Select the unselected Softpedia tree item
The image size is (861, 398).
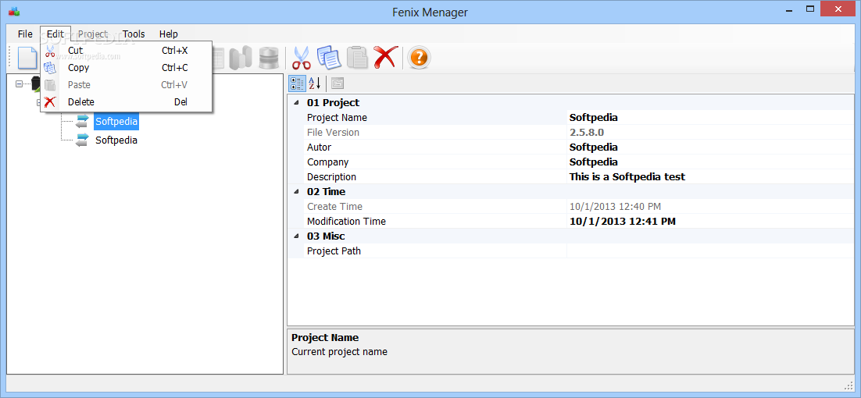pos(116,140)
